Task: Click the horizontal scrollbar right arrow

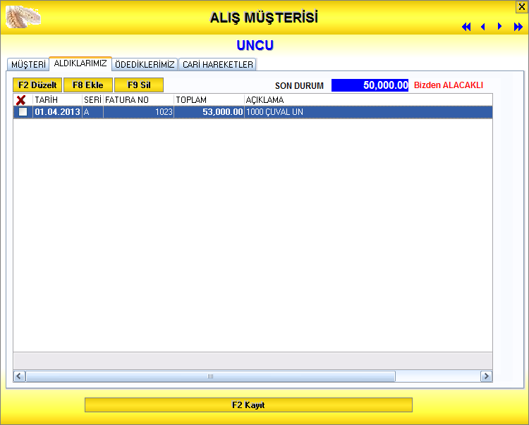Action: point(486,376)
